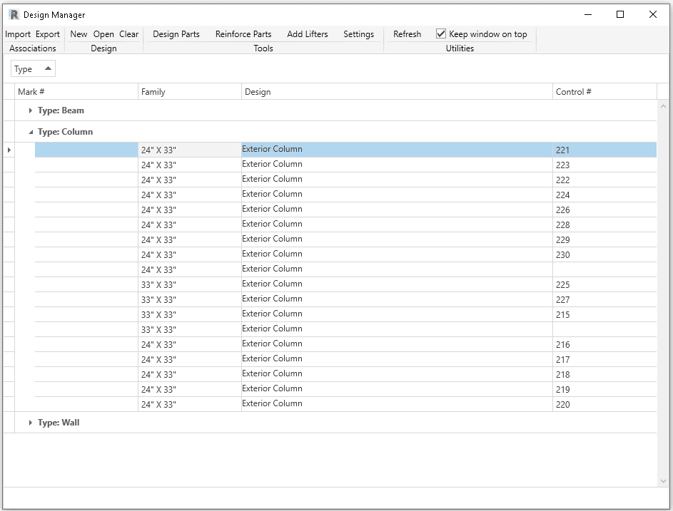The width and height of the screenshot is (673, 511).
Task: Sort by Family column header
Action: (x=190, y=92)
